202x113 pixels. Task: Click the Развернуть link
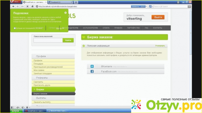click(x=160, y=46)
